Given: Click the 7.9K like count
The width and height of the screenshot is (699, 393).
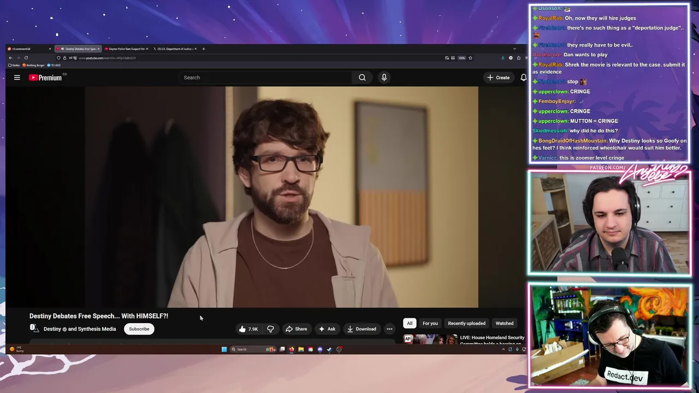Looking at the screenshot, I should coord(253,329).
